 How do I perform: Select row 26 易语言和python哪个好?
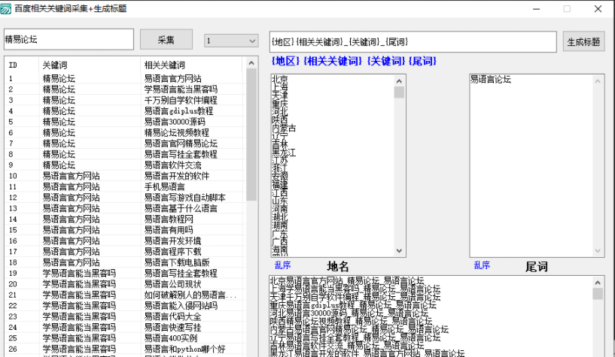click(126, 349)
